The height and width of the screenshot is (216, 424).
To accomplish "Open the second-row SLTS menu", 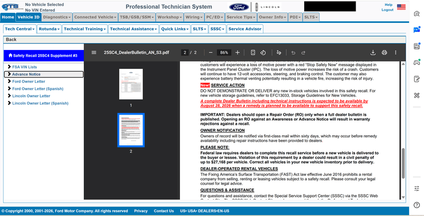I will (x=199, y=29).
